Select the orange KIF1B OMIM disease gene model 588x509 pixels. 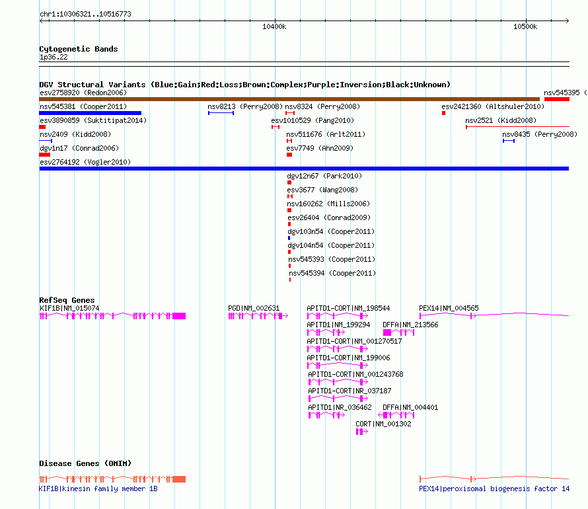click(112, 479)
